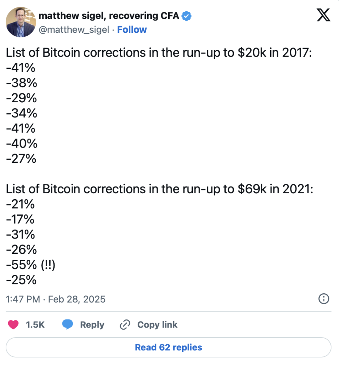This screenshot has height=365, width=339.
Task: Click the author name matthew sigel, recovering CFA
Action: pyautogui.click(x=109, y=16)
